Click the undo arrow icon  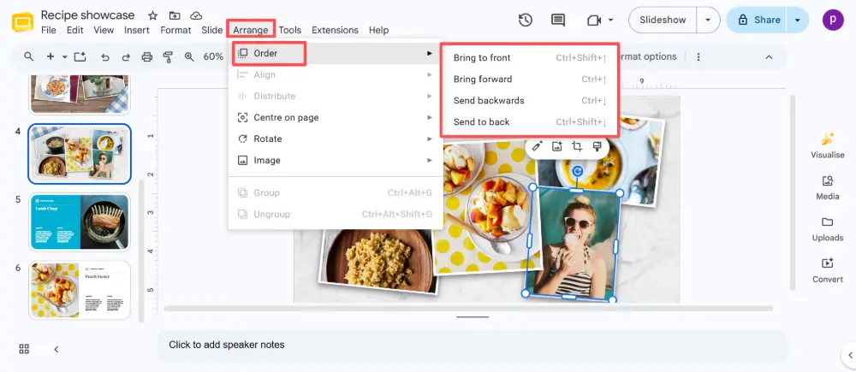pyautogui.click(x=105, y=56)
